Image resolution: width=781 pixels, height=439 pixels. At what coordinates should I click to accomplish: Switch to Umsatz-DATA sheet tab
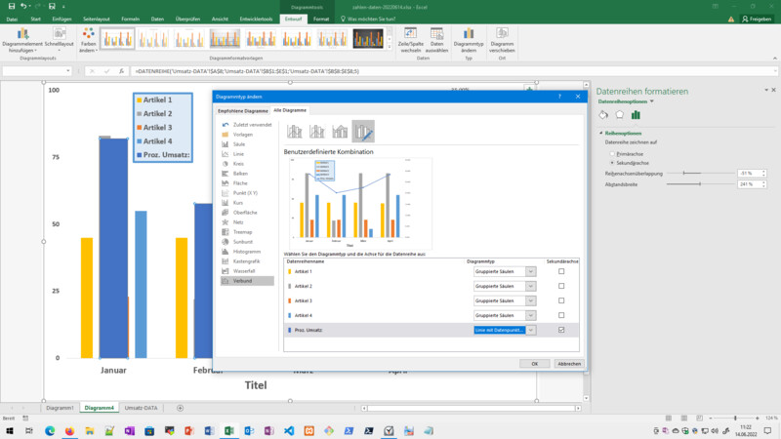pos(141,408)
